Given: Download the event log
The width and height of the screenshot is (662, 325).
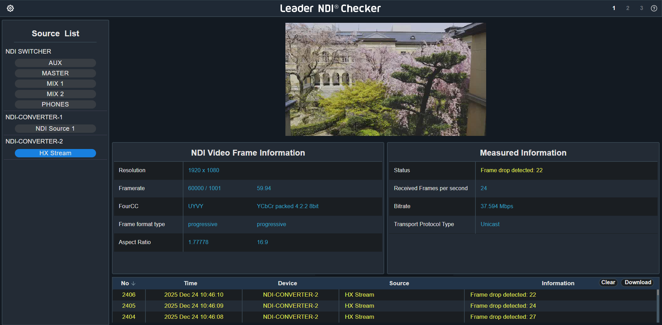Looking at the screenshot, I should pos(637,282).
